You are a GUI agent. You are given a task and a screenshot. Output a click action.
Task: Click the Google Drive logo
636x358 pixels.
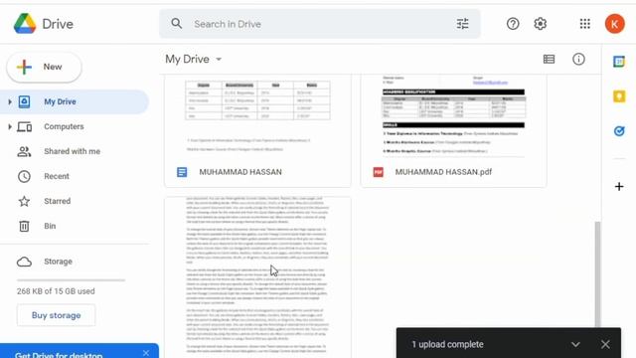click(25, 24)
